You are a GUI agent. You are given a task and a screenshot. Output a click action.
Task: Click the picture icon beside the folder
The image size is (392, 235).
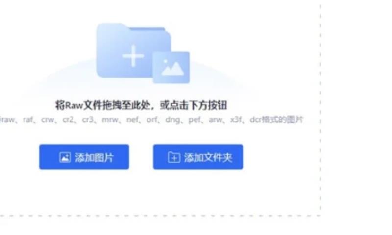pyautogui.click(x=171, y=68)
